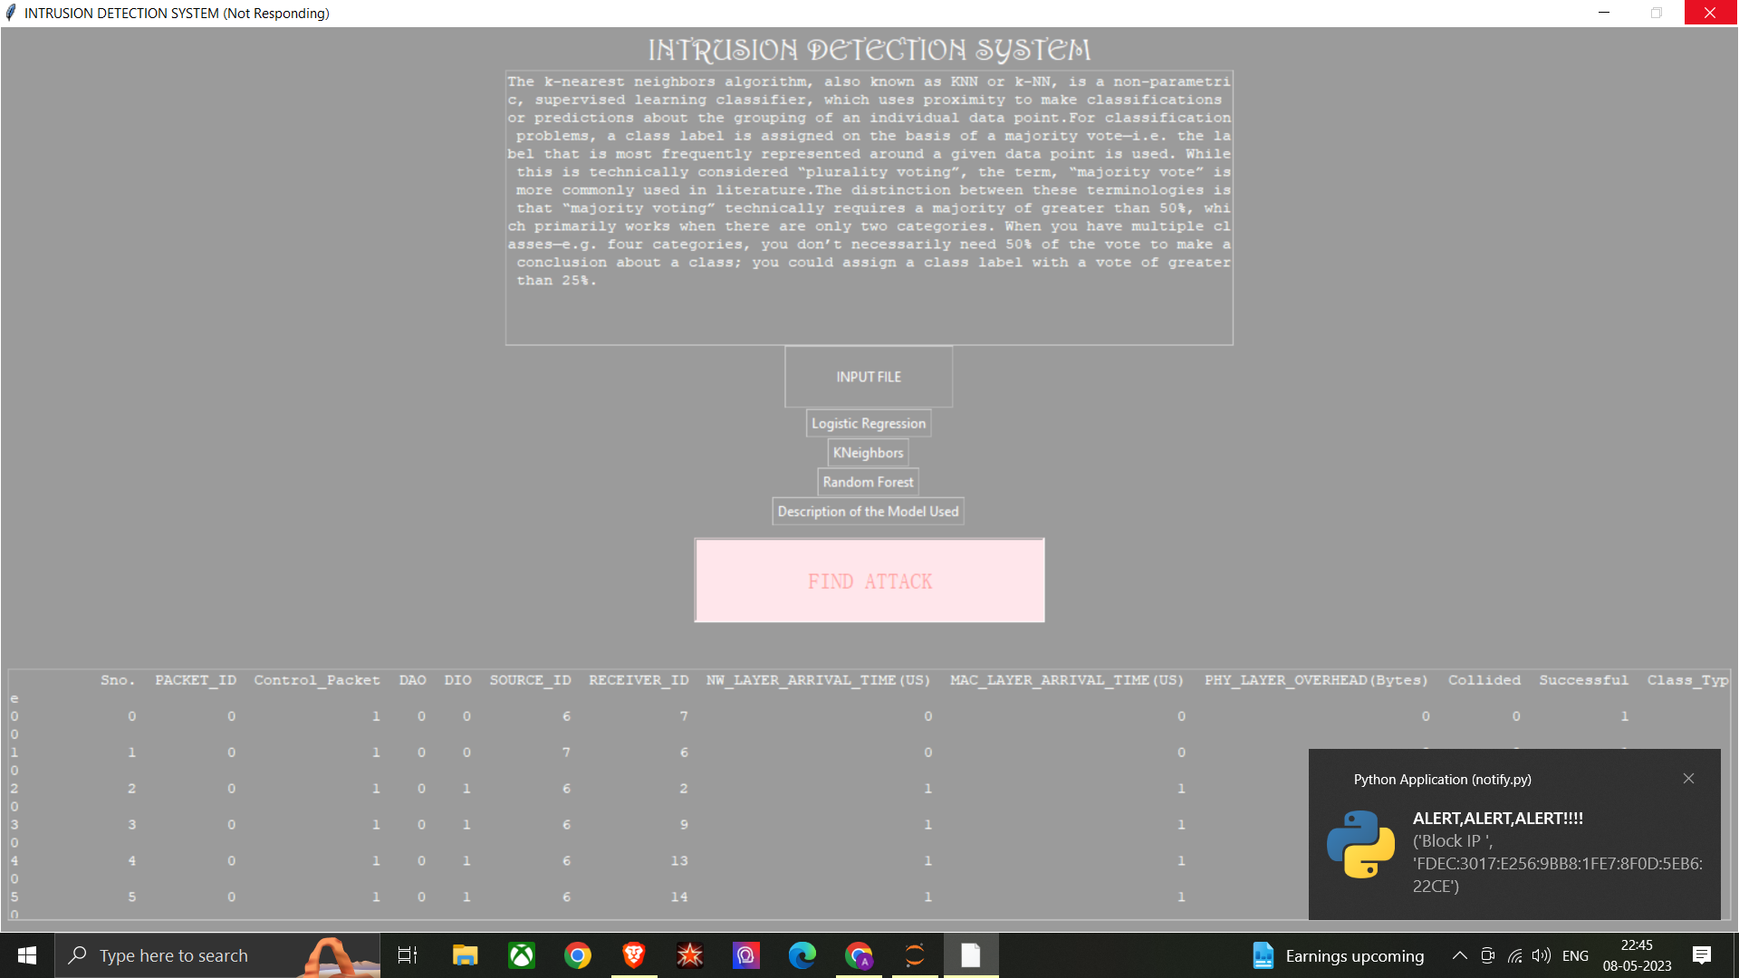Open File Explorer from the taskbar
This screenshot has width=1739, height=978.
pos(465,955)
